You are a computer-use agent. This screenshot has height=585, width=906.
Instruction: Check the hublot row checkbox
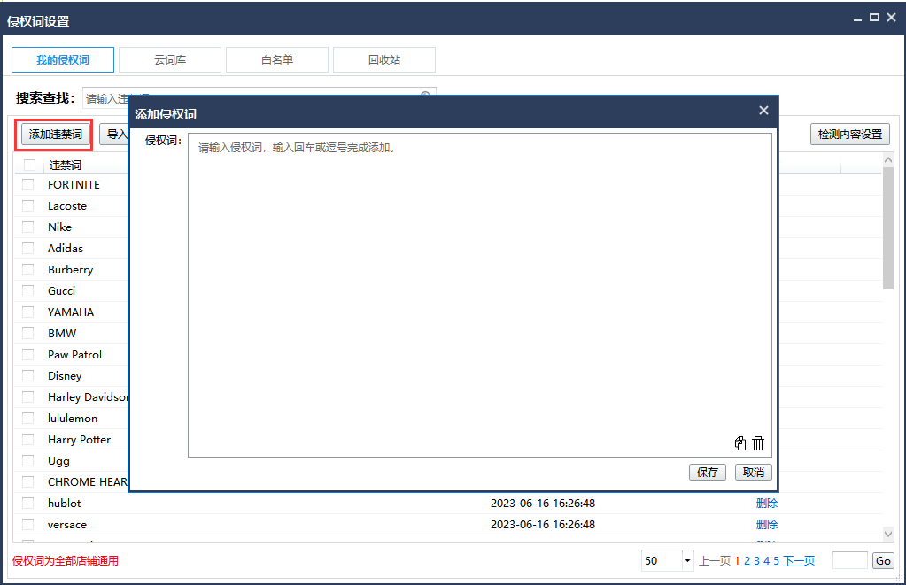(x=27, y=503)
